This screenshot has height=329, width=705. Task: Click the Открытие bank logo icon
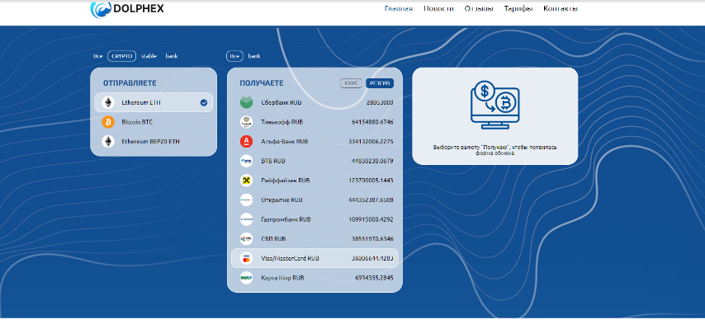point(246,200)
